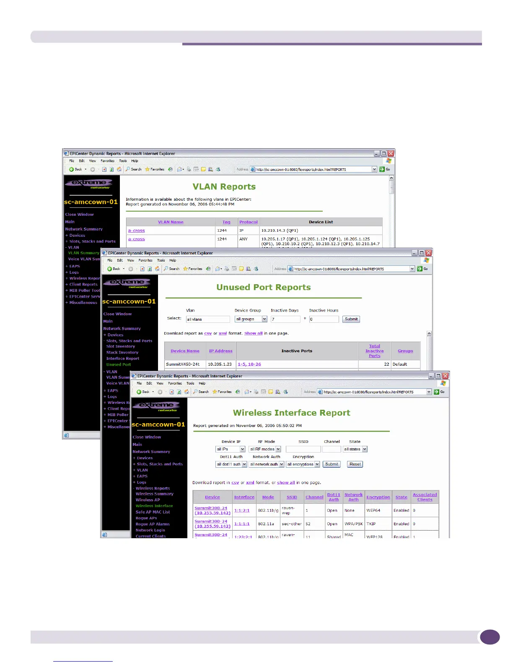
Task: Open the 'all dot11 auth' dropdown
Action: coord(244,464)
